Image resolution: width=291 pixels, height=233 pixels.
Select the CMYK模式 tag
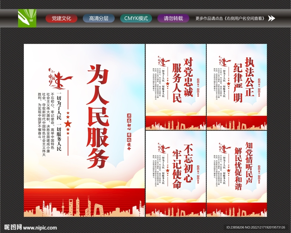(136, 18)
